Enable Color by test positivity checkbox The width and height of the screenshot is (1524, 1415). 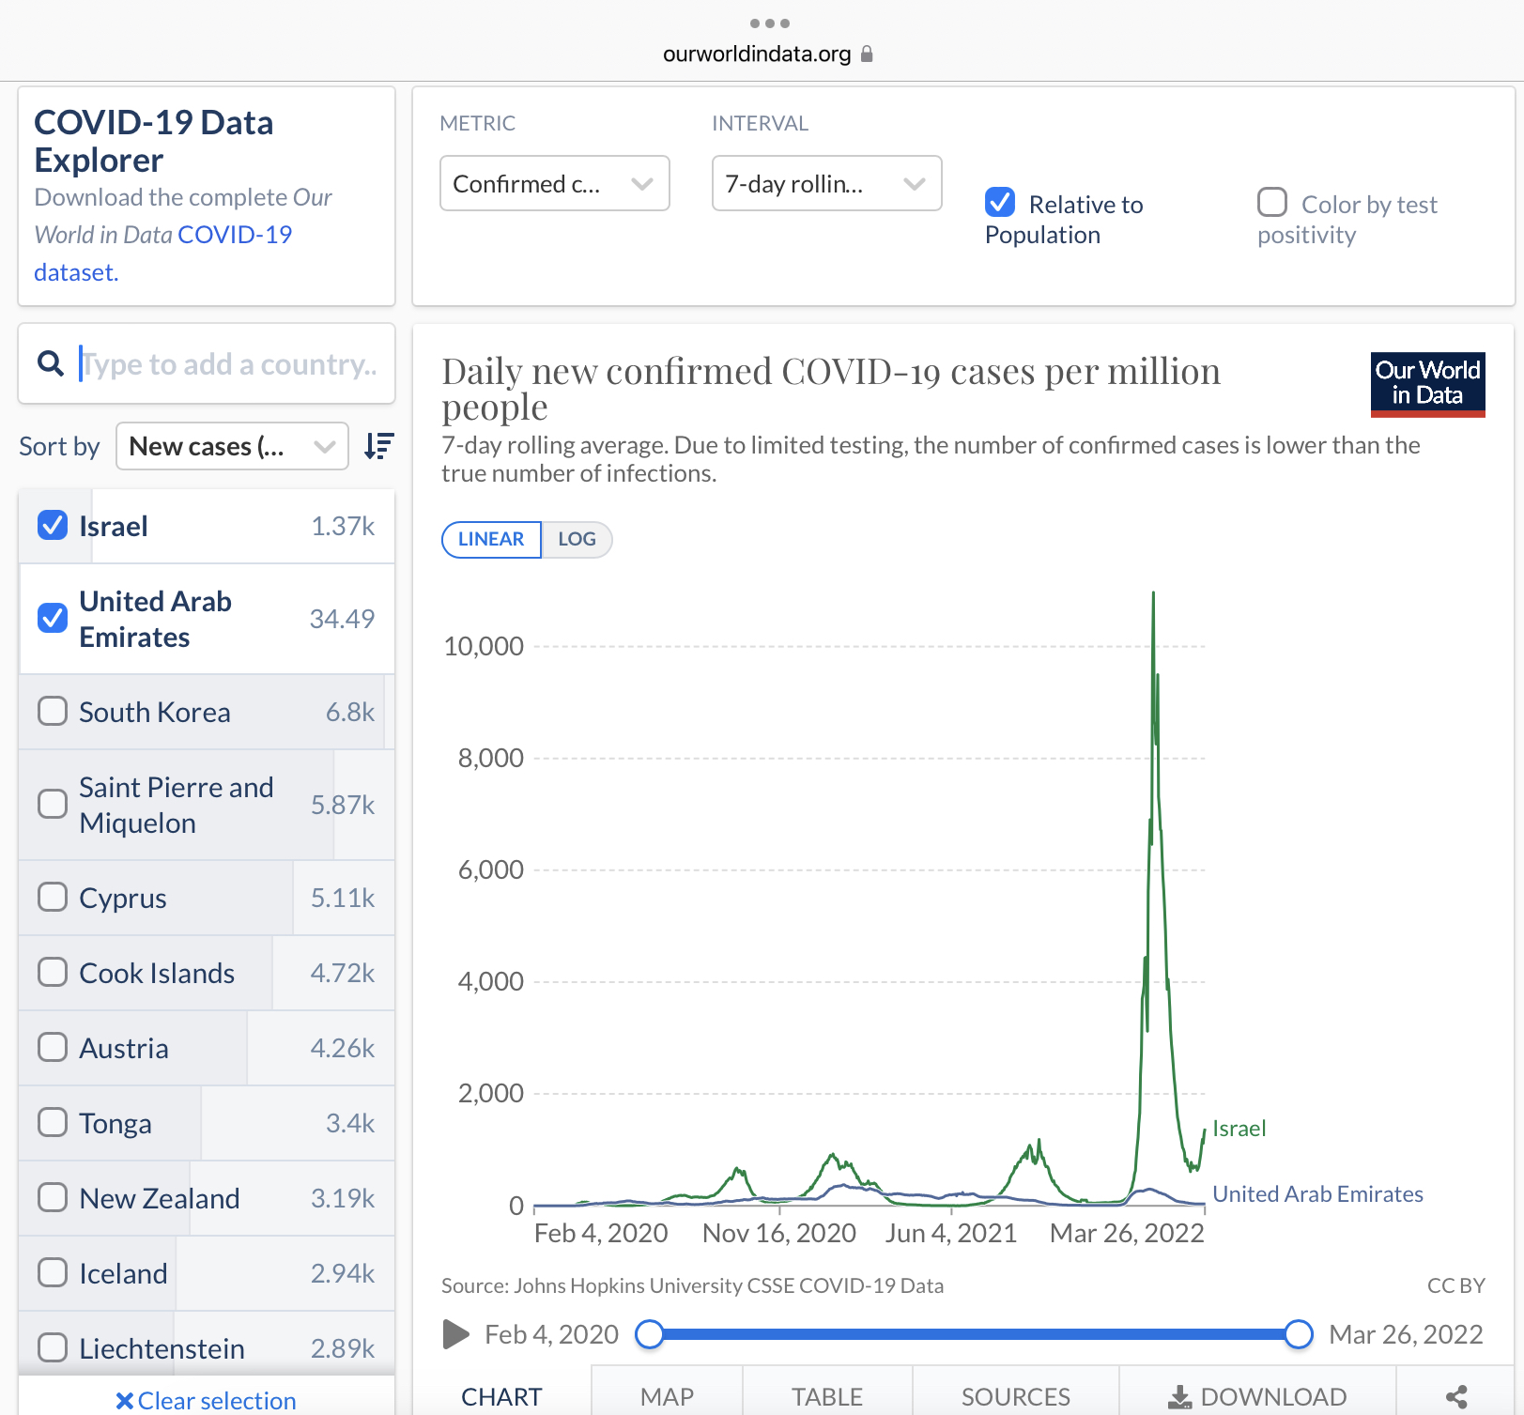[x=1272, y=203]
